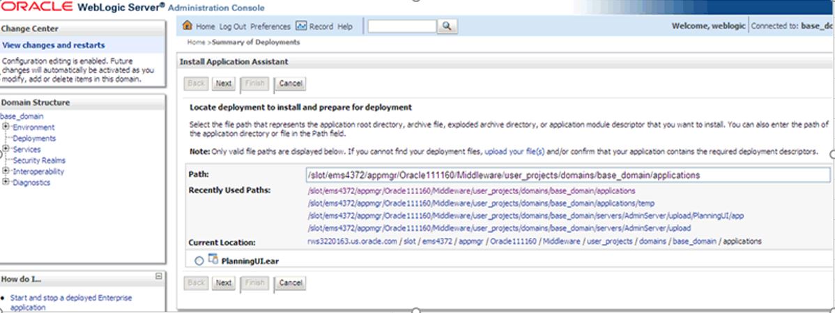Click the PlanningUI.ear archive icon
Image resolution: width=835 pixels, height=313 pixels.
pos(213,259)
